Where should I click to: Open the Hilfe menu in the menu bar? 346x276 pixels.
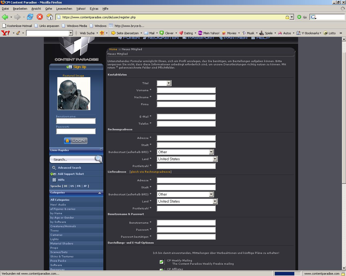point(105,9)
